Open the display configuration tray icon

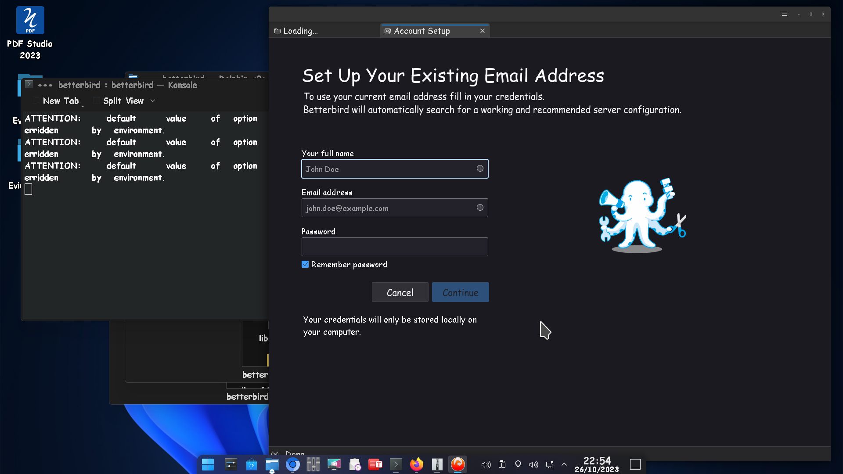tap(550, 464)
